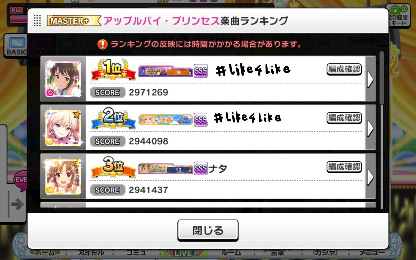Click the MASTER+ difficulty badge

73,21
